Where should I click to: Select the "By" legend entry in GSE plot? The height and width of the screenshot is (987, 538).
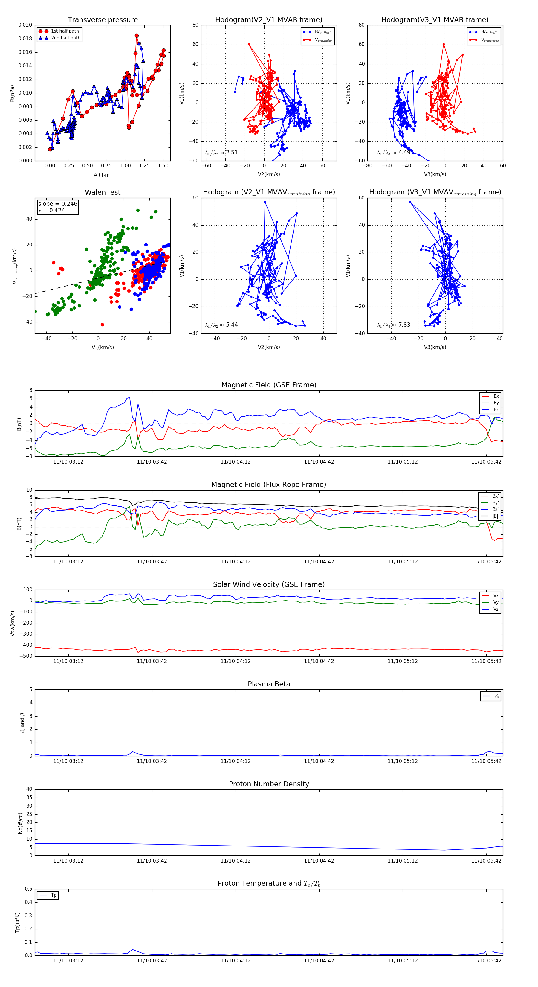click(x=491, y=403)
